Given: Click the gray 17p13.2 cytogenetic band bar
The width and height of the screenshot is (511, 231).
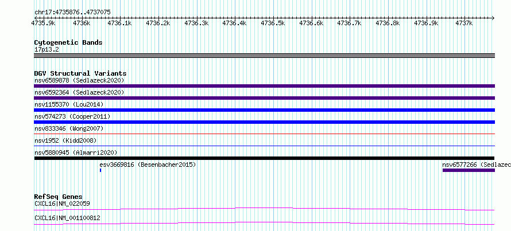Looking at the screenshot, I should click(x=264, y=56).
